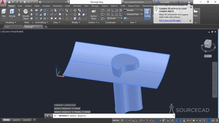Click "Don't show me this again" link
This screenshot has height=123, width=219.
[x=170, y=20]
